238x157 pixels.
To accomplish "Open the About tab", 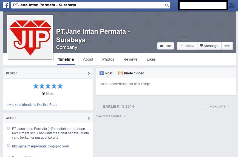I will (x=88, y=59).
